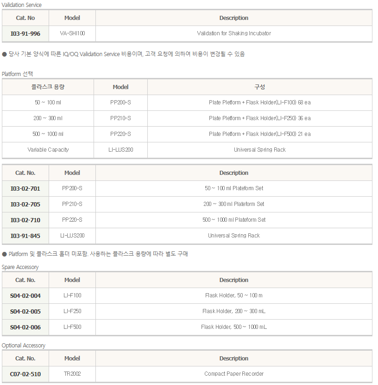Click the 500 ~ 1000 ml Plateform Set description
The width and height of the screenshot is (378, 385).
tap(234, 220)
